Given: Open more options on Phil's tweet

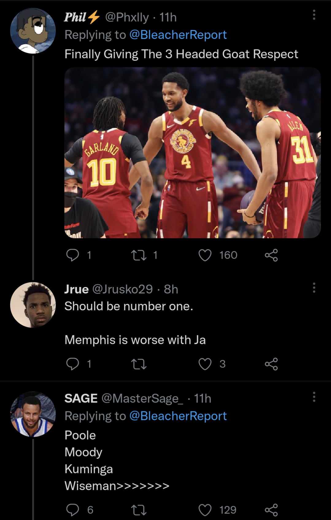Looking at the screenshot, I should (x=314, y=15).
